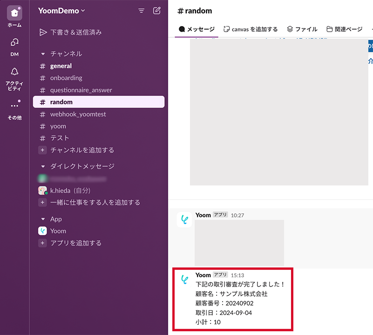Image resolution: width=373 pixels, height=335 pixels.
Task: Click 一緒に仕事をする人を追加する
Action: 95,202
